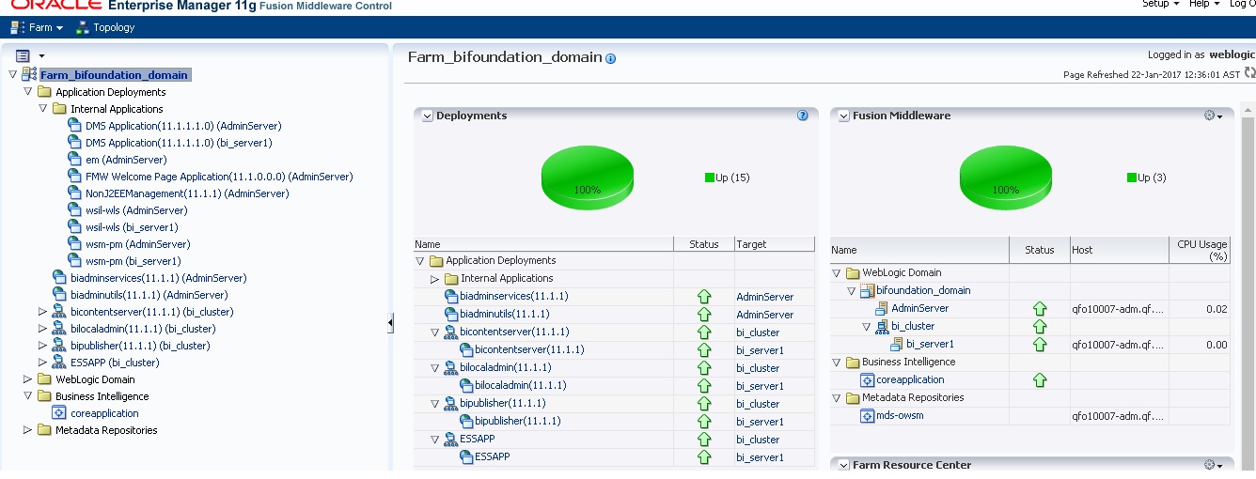
Task: Expand bipublisher (bi_cluster) in navigation tree
Action: pos(42,346)
